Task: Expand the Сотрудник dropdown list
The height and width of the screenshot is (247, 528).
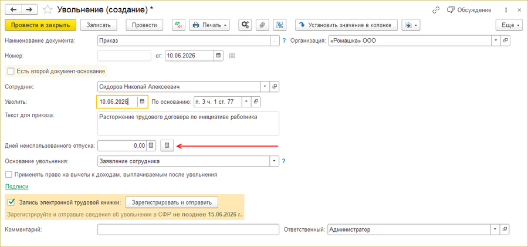Action: 265,87
